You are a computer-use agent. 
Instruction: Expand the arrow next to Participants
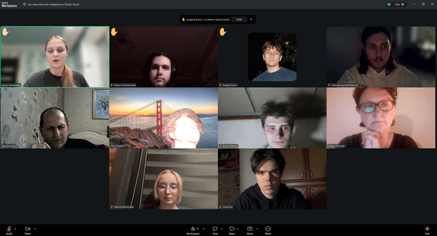pyautogui.click(x=204, y=229)
